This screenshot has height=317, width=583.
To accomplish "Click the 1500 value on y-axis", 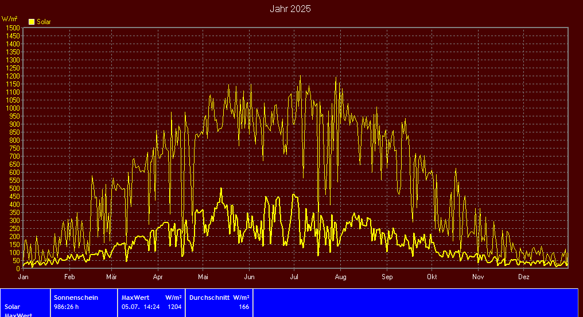I will [13, 28].
